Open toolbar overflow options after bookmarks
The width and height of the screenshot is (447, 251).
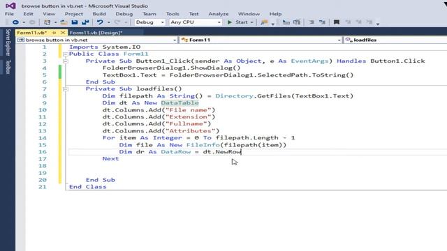[378, 24]
